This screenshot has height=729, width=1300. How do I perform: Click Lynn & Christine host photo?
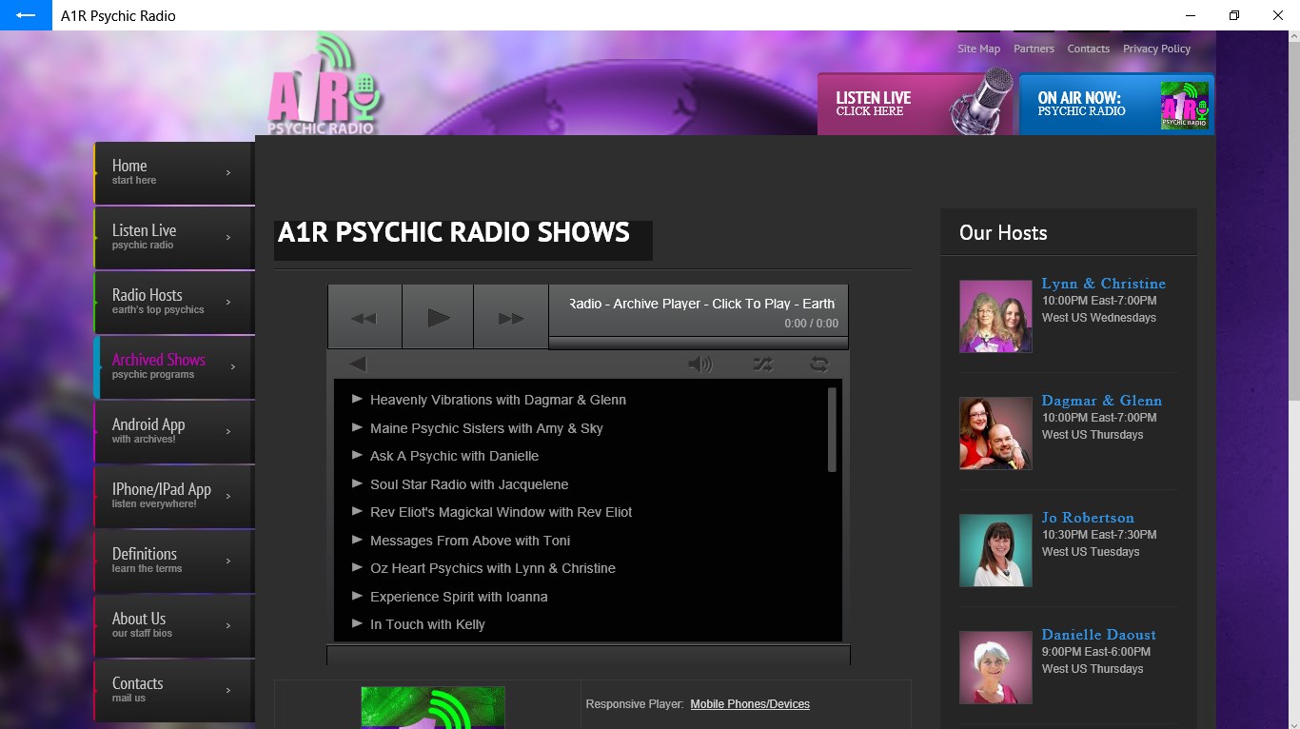click(995, 316)
